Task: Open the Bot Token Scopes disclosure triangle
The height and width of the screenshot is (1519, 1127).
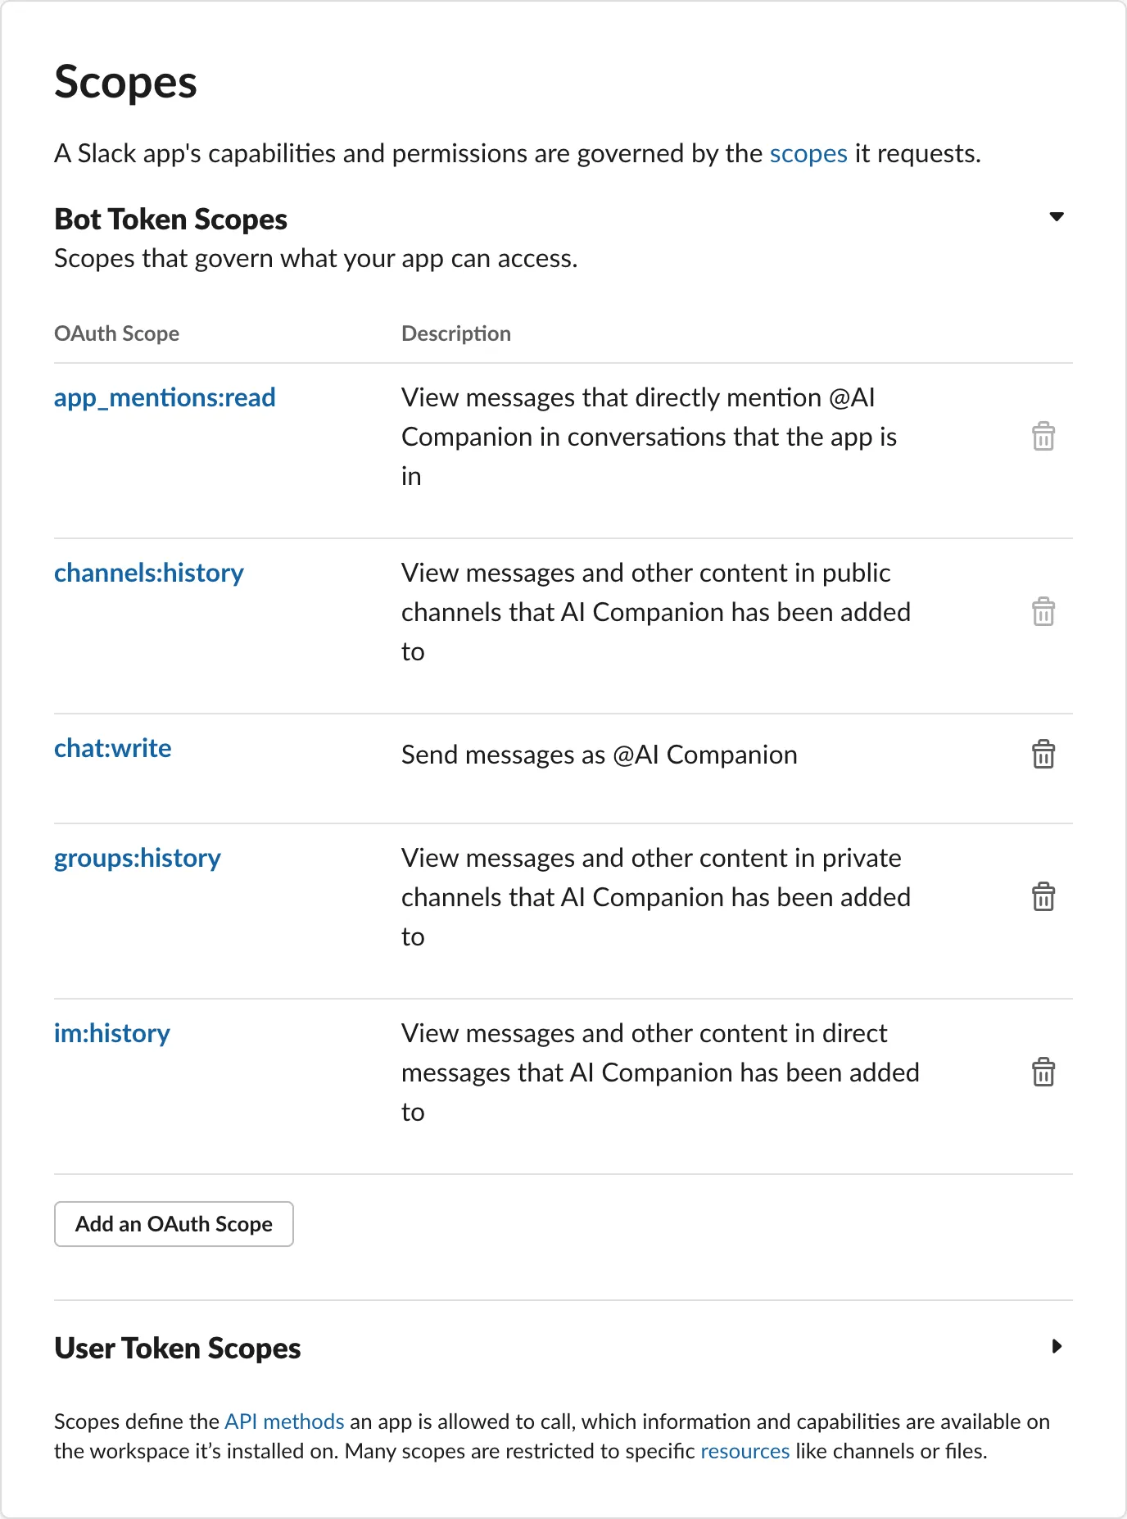Action: (1057, 216)
